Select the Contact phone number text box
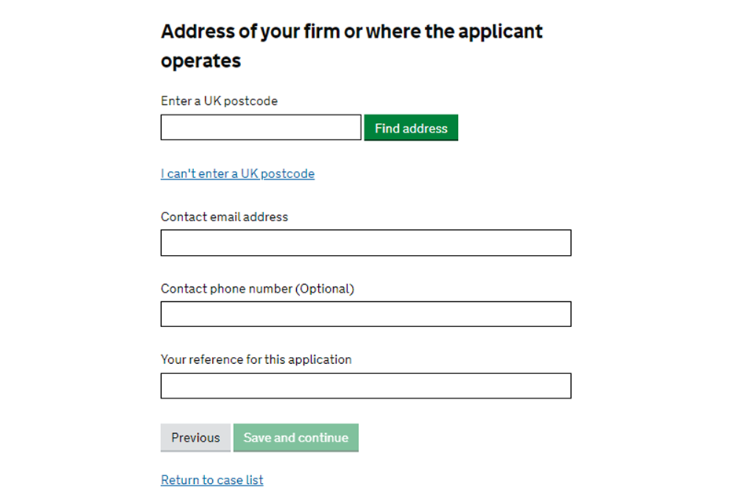Viewport: 754px width, 502px height. pyautogui.click(x=365, y=314)
